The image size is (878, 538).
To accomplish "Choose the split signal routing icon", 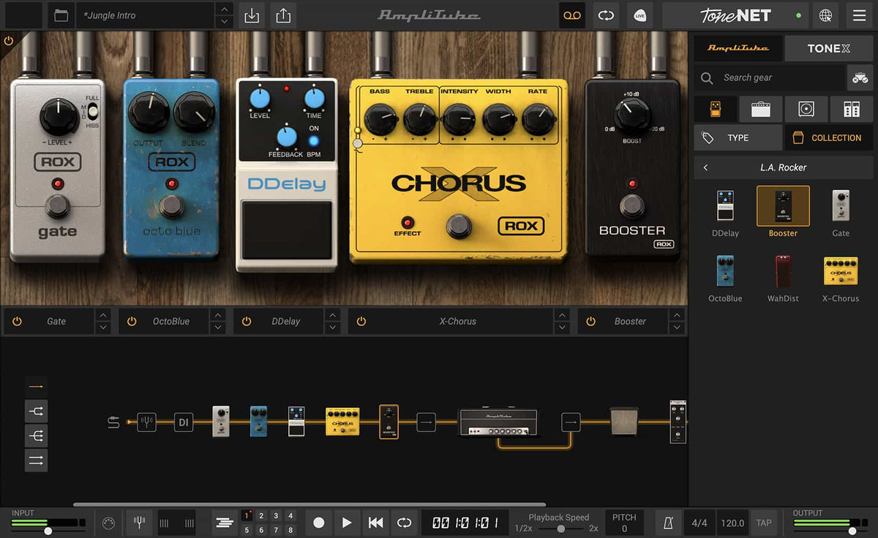I will (37, 411).
